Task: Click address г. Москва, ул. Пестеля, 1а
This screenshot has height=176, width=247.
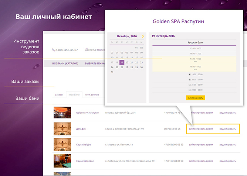Action: (x=119, y=145)
